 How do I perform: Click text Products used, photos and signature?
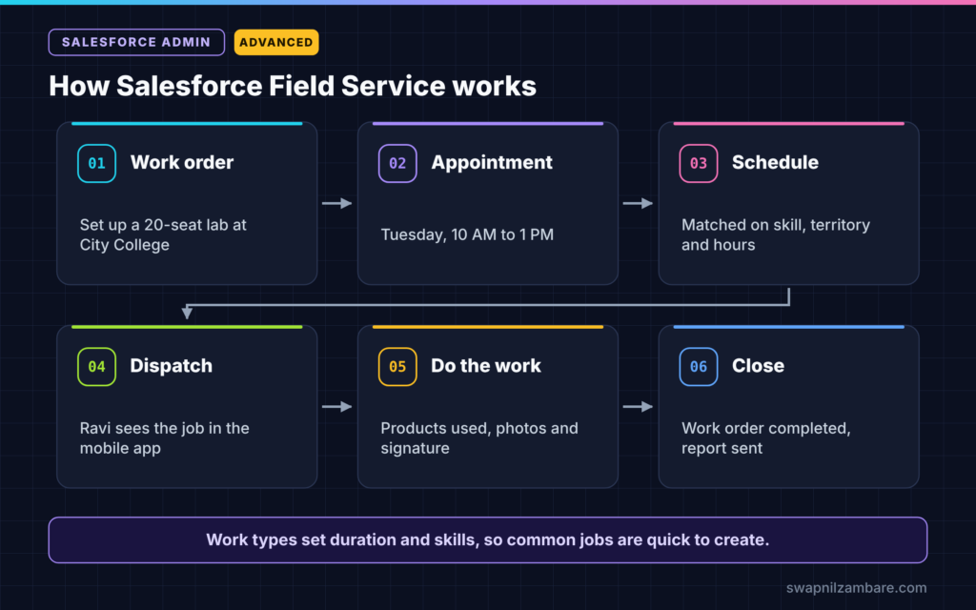(479, 438)
